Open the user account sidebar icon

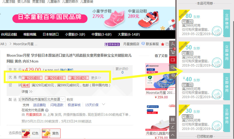click(173, 44)
